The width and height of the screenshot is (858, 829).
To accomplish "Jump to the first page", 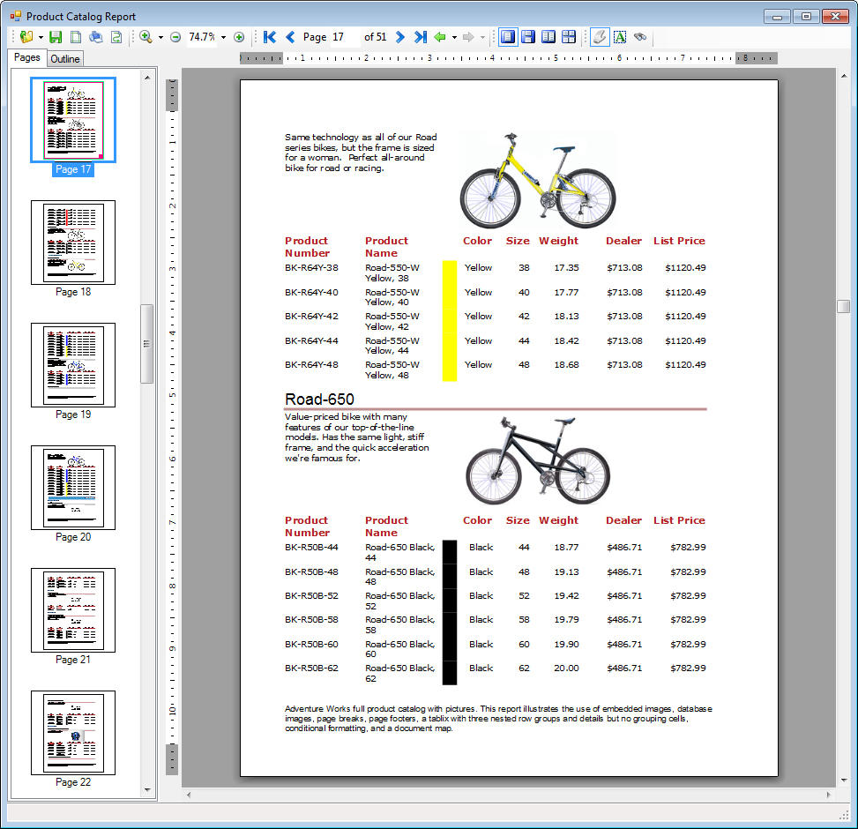I will point(270,37).
